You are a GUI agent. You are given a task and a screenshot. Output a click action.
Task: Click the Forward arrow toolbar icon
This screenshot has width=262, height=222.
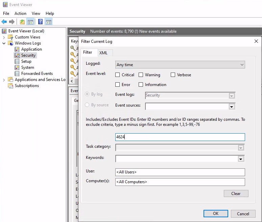point(12,22)
